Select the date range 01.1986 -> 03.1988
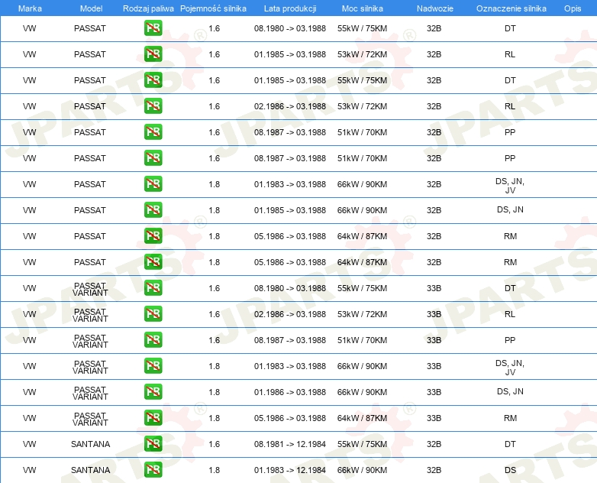 pos(290,392)
